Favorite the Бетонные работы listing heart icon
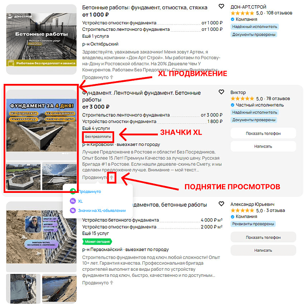Screen dimensions: 304x308 click(221, 6)
